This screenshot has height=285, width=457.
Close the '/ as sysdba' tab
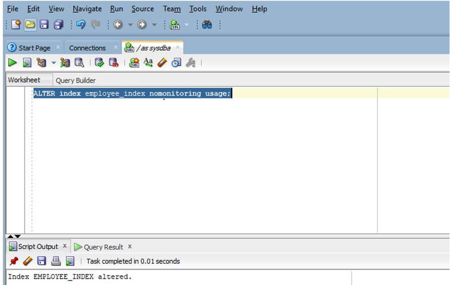tap(178, 47)
